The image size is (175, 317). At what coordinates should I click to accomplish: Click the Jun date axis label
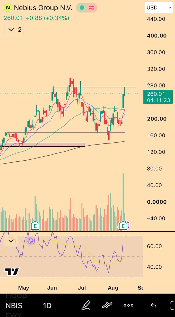coord(52,288)
